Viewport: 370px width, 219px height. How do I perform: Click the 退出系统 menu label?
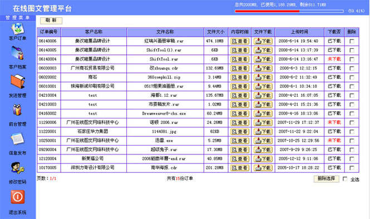pyautogui.click(x=17, y=212)
